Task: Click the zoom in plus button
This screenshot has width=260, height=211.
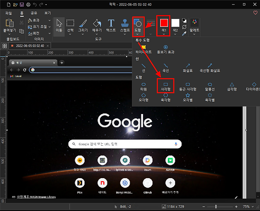Action: (x=236, y=207)
